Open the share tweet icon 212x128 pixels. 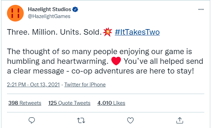coord(180,120)
